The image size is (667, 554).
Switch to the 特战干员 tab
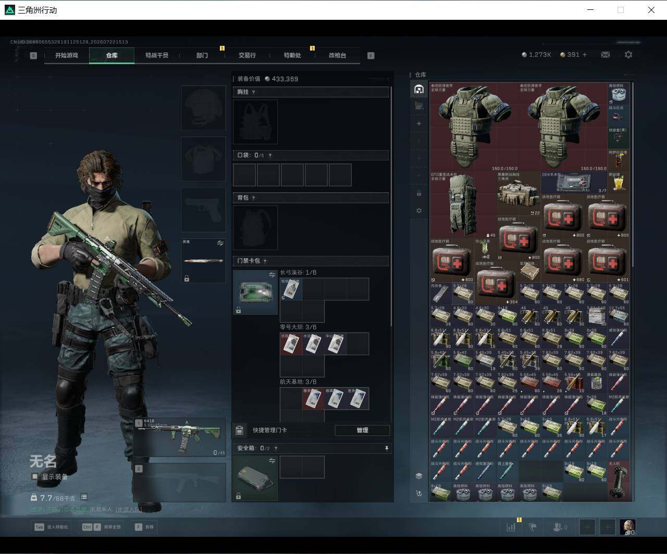tap(157, 55)
